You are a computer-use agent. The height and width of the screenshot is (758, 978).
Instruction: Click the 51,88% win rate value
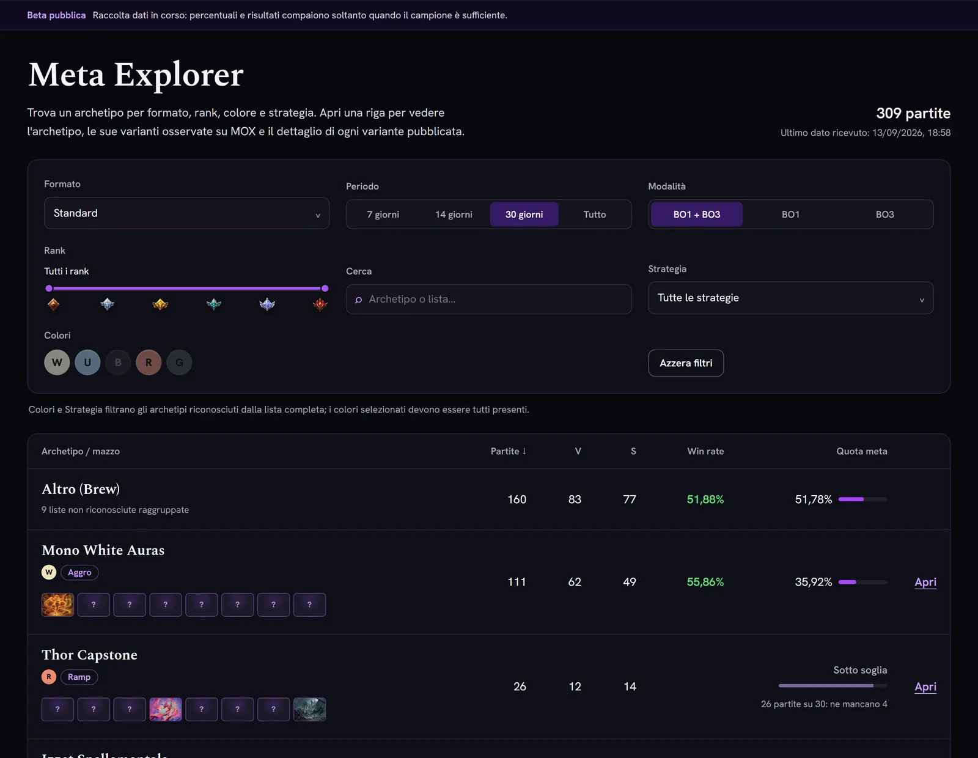(705, 499)
